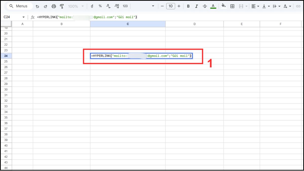Viewport: 304px width, 171px height.
Task: Click the Borders icon
Action: [x=232, y=6]
